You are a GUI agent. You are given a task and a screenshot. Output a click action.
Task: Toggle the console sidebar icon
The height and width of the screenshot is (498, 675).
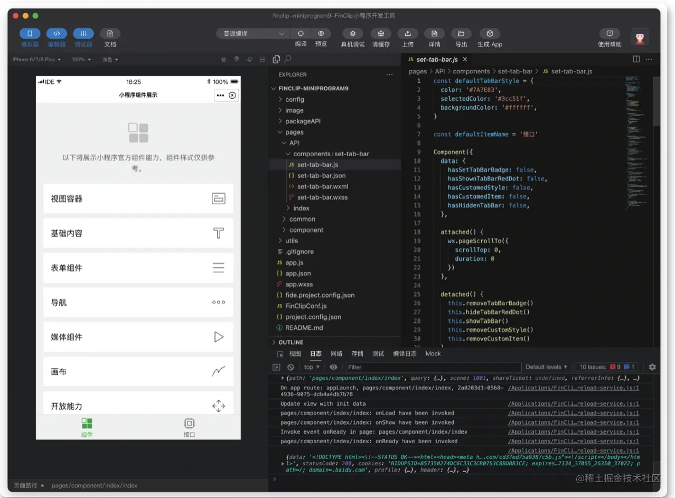coord(276,367)
